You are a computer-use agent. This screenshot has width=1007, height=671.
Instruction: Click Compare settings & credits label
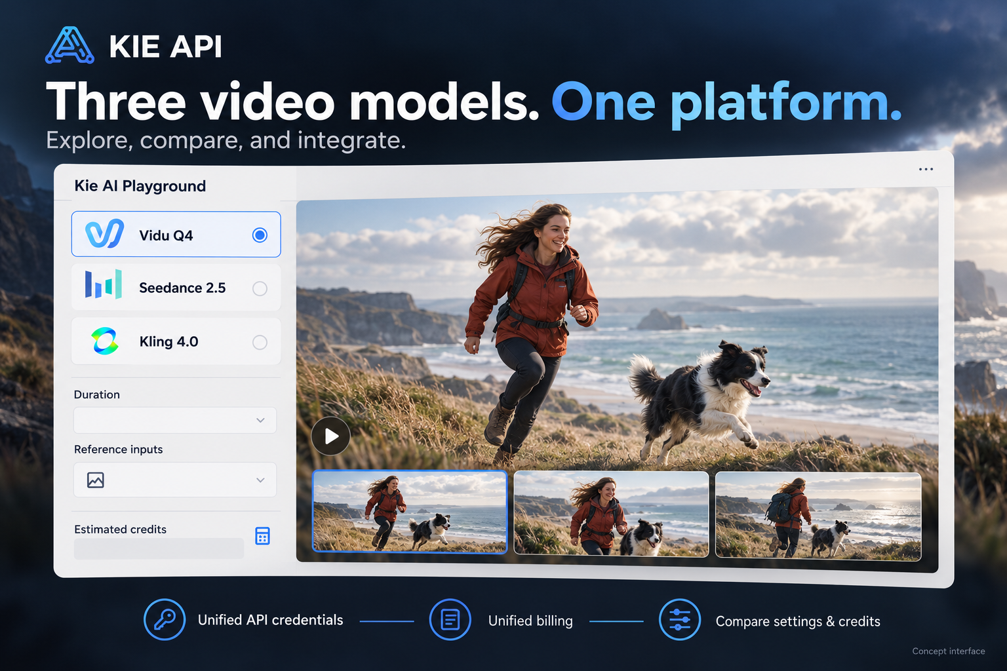pos(798,621)
